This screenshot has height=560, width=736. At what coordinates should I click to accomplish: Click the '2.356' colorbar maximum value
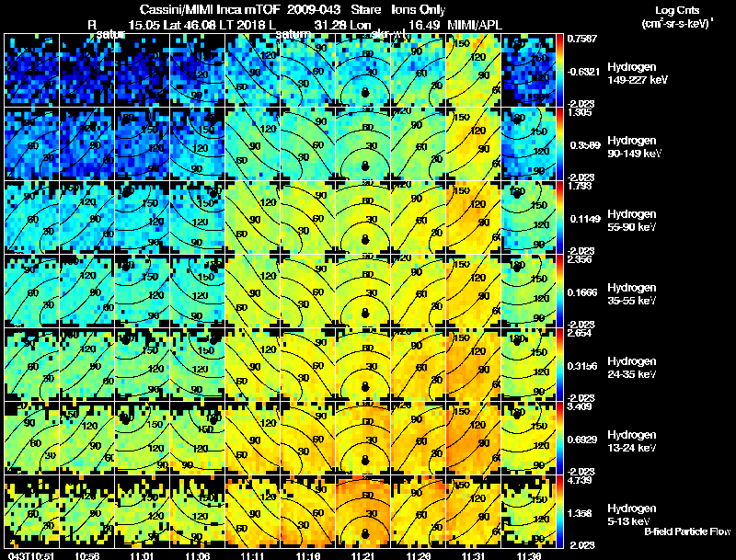pyautogui.click(x=580, y=259)
